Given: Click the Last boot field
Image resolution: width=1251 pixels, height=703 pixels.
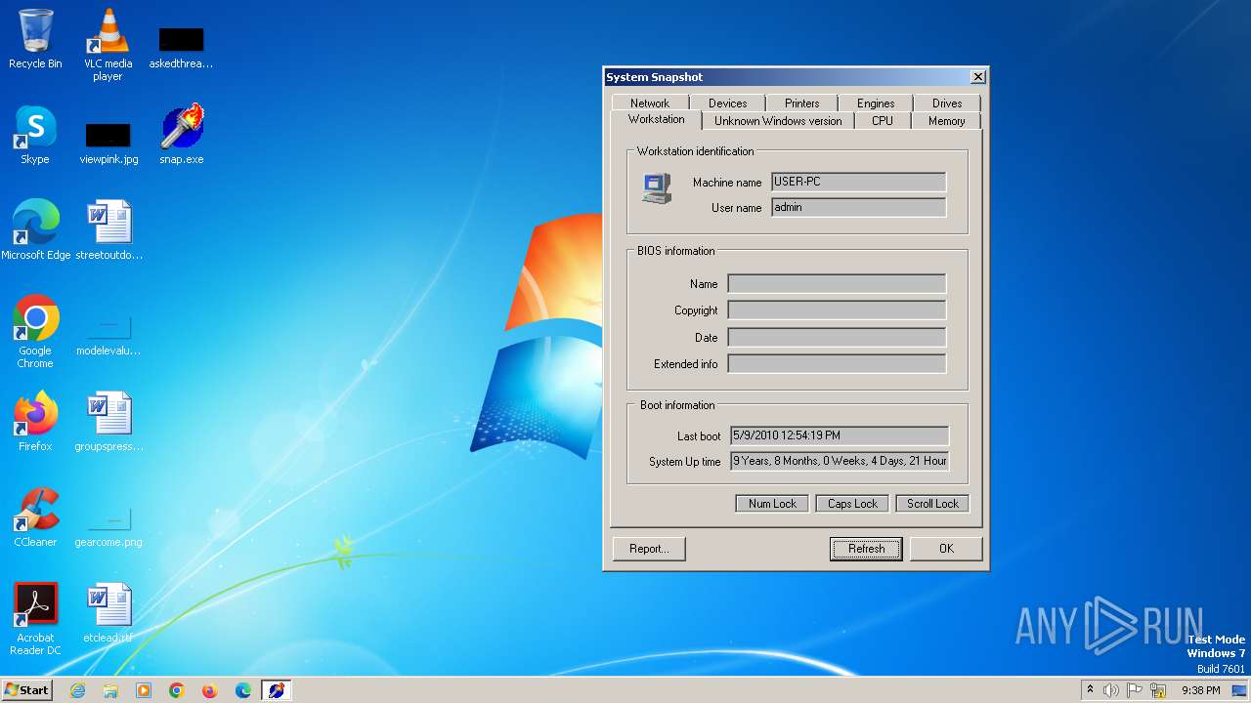Looking at the screenshot, I should [840, 435].
